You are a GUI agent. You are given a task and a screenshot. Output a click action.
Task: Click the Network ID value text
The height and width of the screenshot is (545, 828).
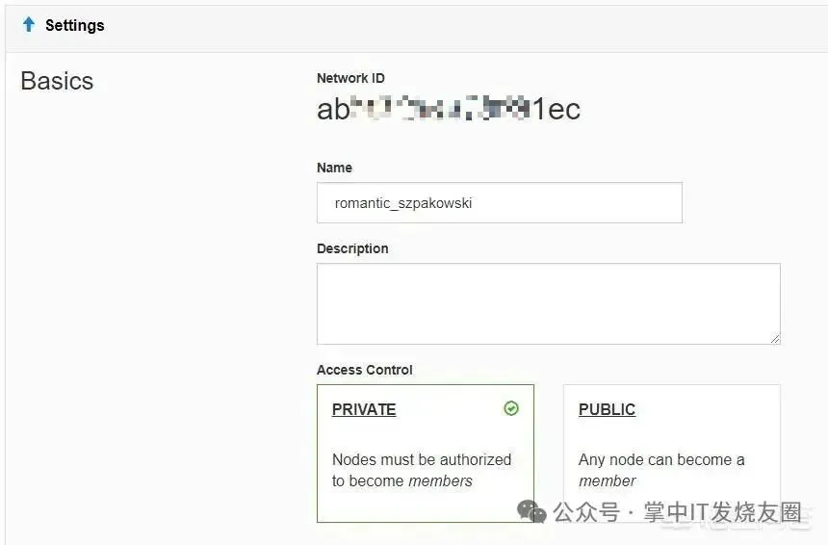click(x=449, y=110)
